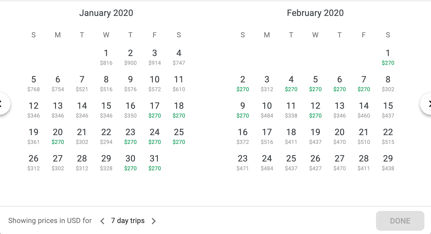The height and width of the screenshot is (234, 431).
Task: Go to the previous month with left arrow
Action: click(3, 104)
